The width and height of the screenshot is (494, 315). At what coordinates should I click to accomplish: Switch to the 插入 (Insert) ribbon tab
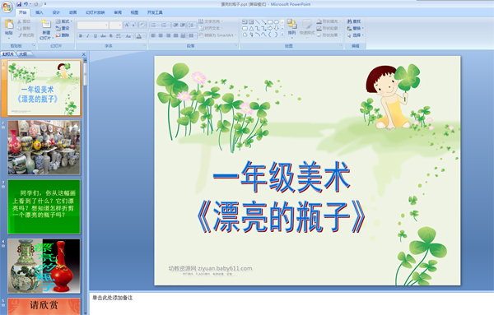tap(39, 12)
